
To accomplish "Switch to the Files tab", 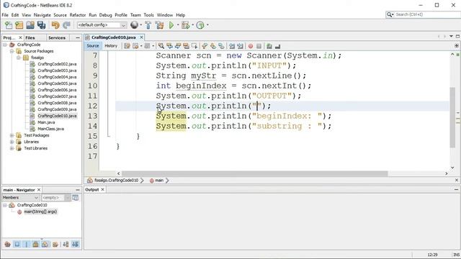I will pos(30,38).
